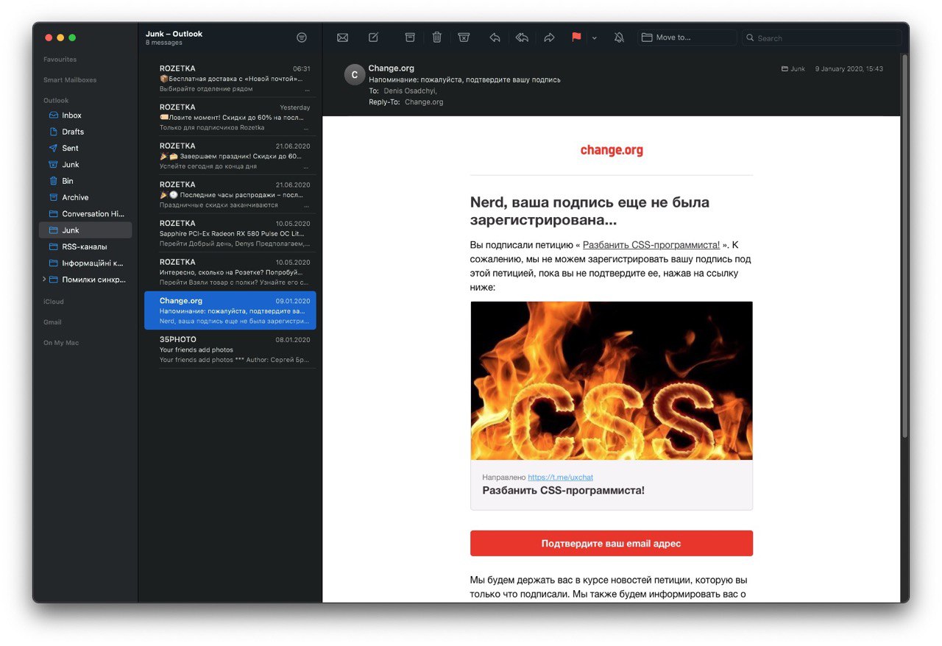
Task: Open the Разбанить CSS-программиста! petition link
Action: (651, 245)
